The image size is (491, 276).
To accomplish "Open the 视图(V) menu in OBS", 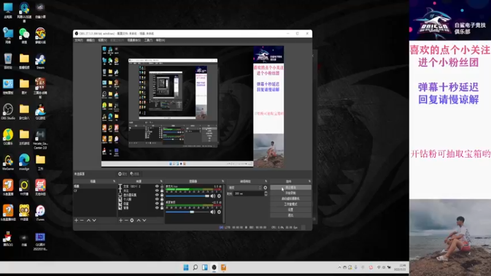I will 102,40.
